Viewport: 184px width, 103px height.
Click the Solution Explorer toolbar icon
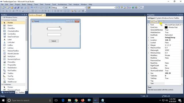click(x=118, y=8)
